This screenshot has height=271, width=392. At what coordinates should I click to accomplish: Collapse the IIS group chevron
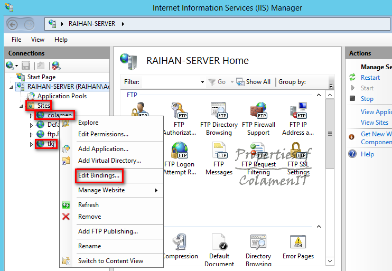(319, 227)
